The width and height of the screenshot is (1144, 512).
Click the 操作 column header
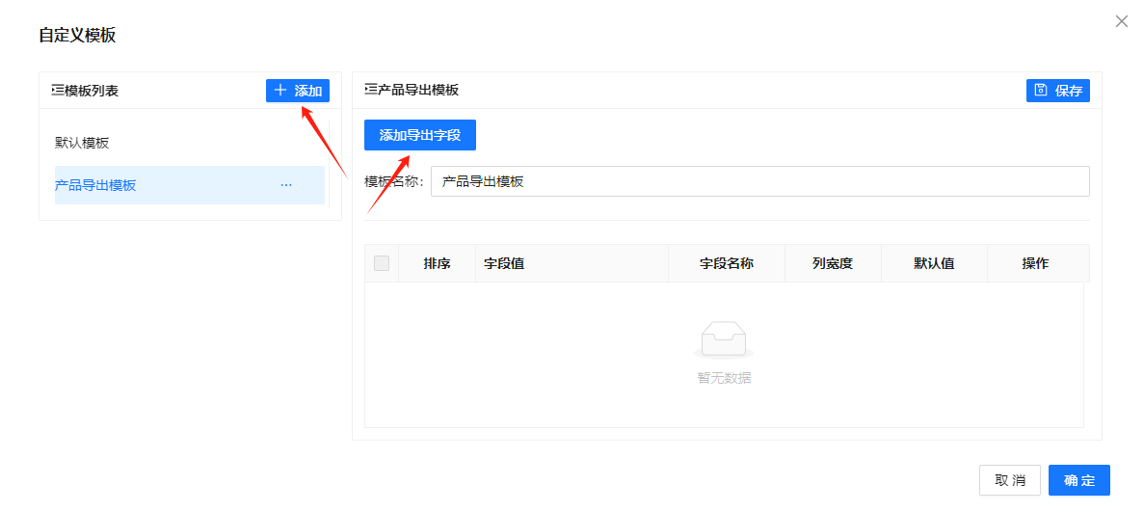[x=1035, y=263]
